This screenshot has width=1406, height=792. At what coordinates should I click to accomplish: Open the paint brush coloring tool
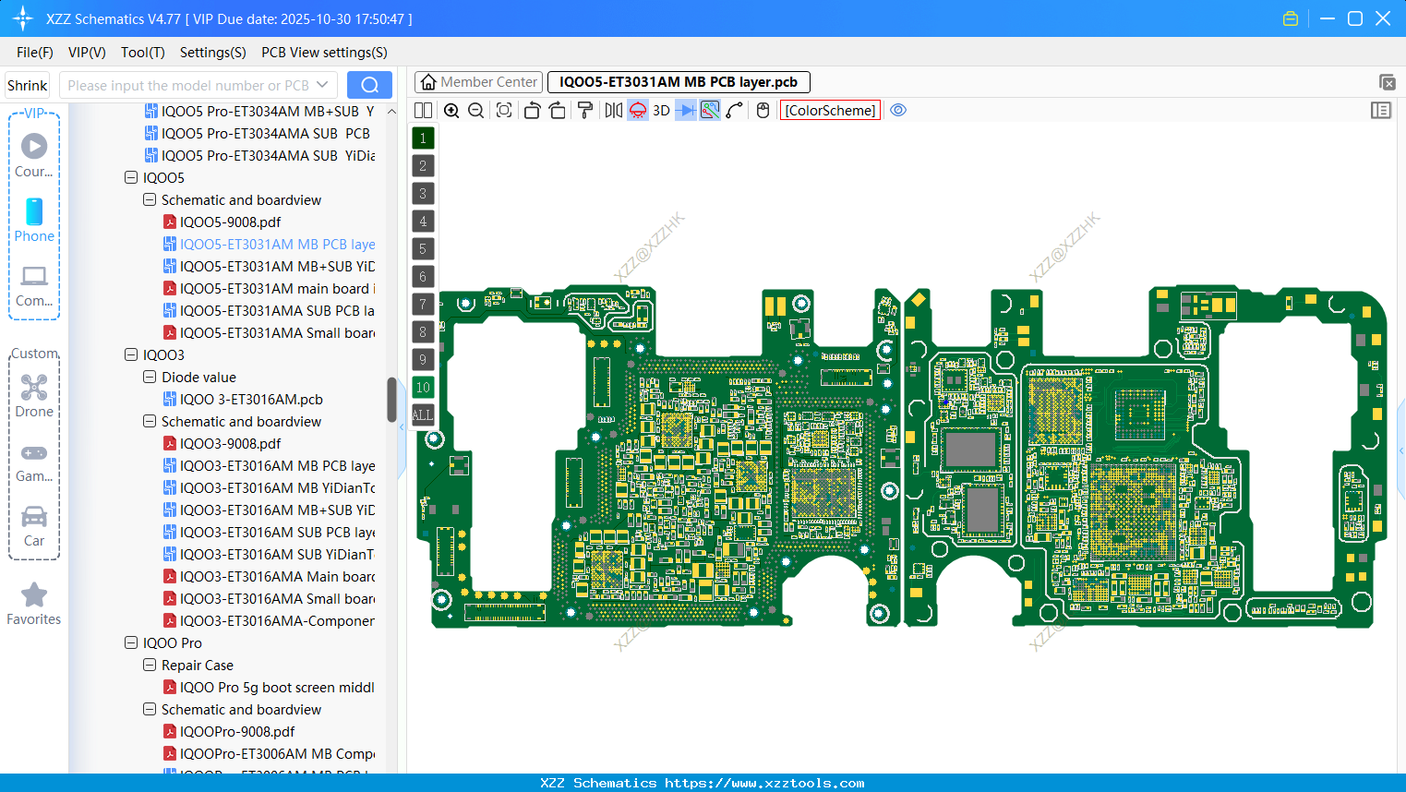(x=586, y=110)
